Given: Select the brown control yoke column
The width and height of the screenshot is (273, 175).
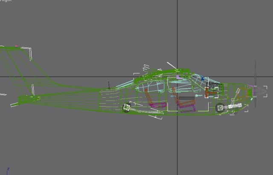Looking at the screenshot, I should click(x=209, y=93).
